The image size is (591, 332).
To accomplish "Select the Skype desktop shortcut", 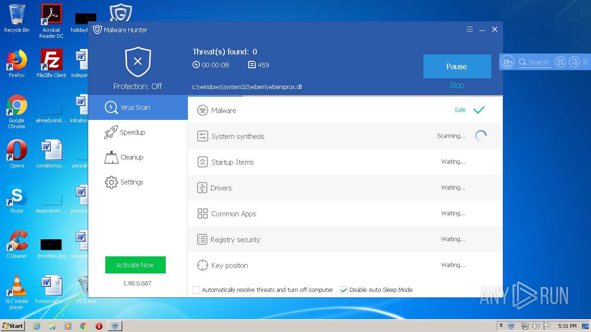I will coord(17,199).
